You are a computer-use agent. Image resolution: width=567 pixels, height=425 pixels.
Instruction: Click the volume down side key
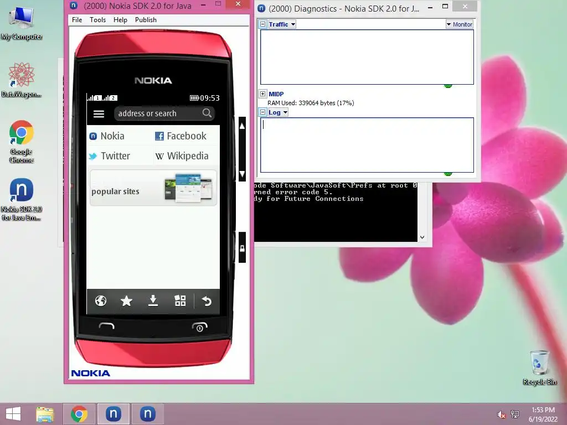click(x=242, y=174)
